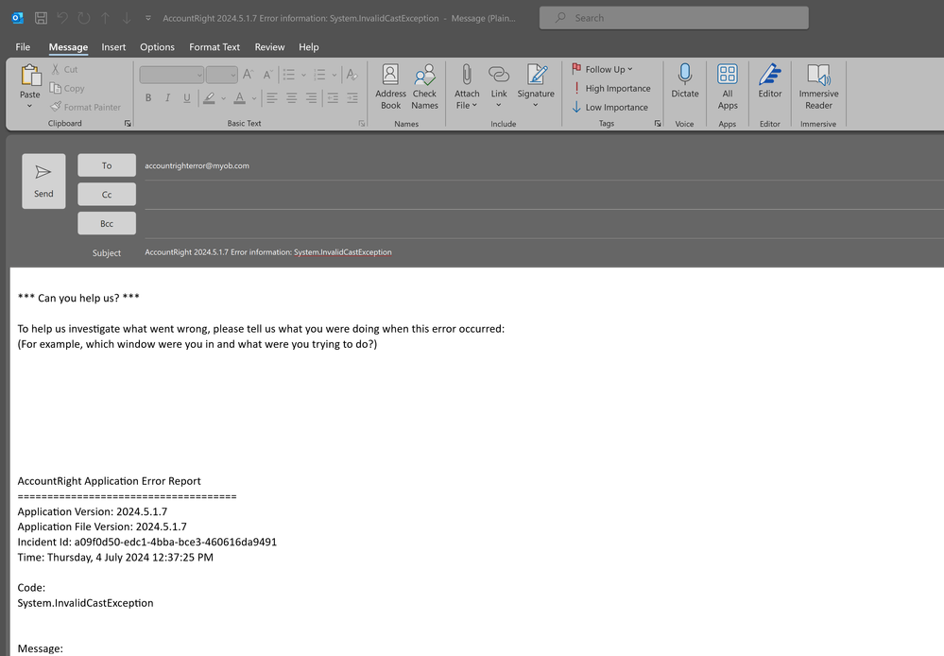Send the email message
This screenshot has width=944, height=656.
point(43,181)
